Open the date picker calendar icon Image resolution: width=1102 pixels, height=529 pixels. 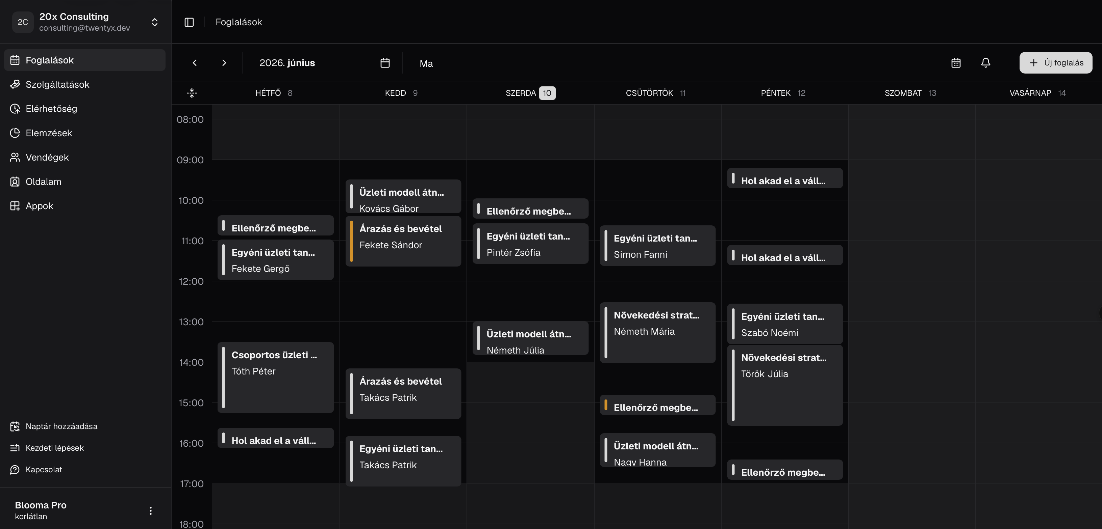(385, 63)
